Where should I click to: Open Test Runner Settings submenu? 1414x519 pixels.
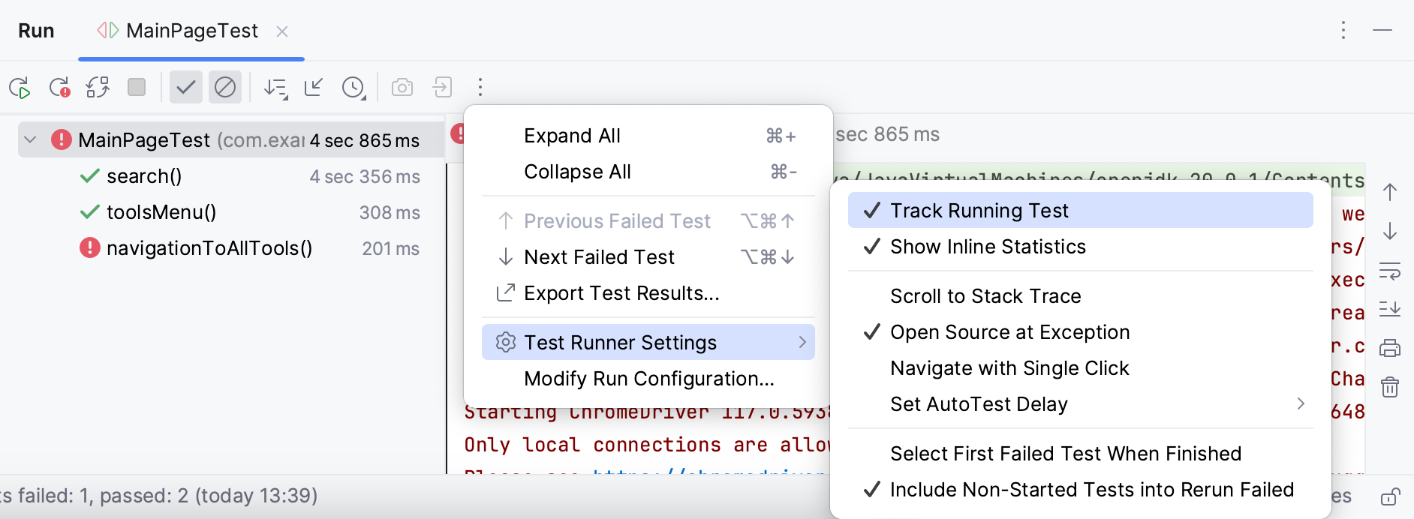648,342
